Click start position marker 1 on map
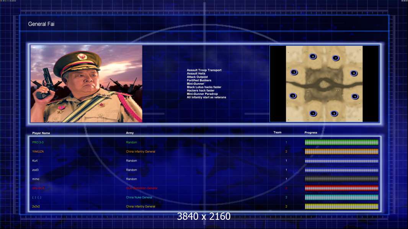Viewport: 408px width, 229px height. [313, 113]
